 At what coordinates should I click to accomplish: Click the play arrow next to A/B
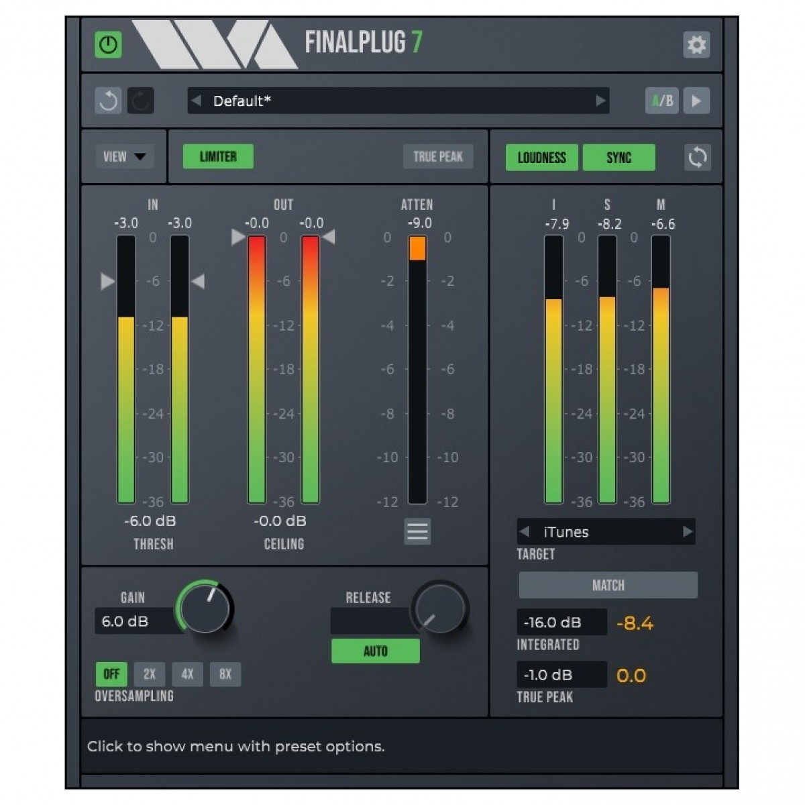point(696,101)
